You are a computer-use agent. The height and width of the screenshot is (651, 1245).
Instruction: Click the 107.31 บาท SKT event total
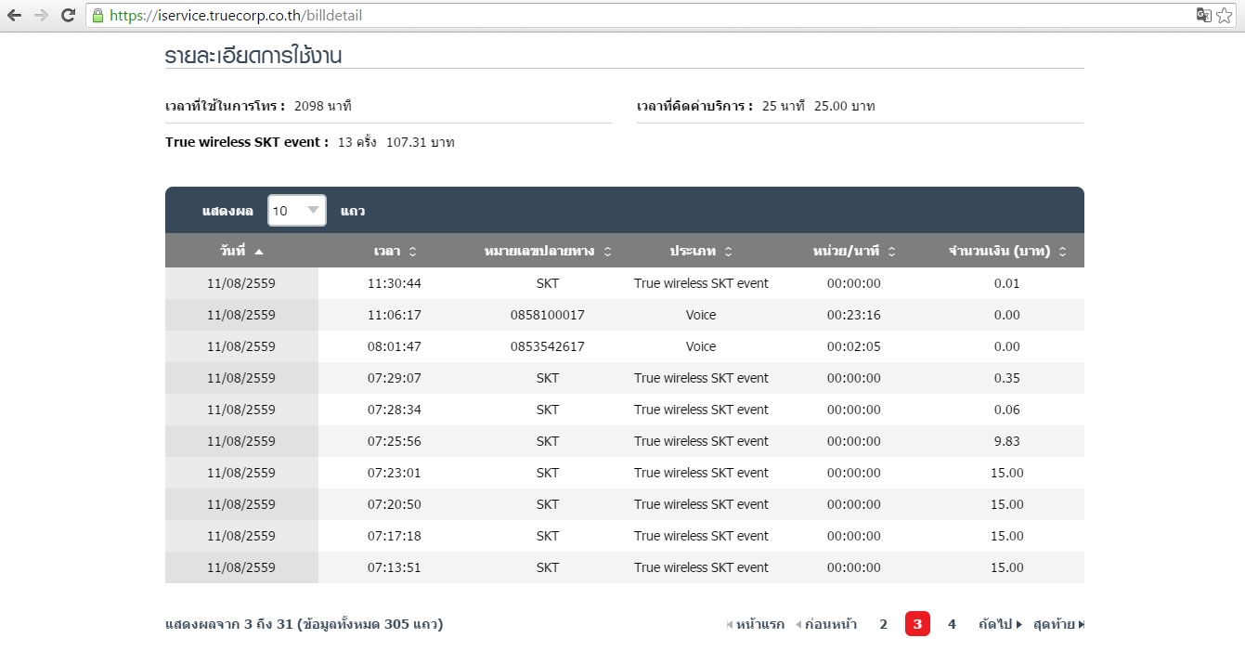(421, 142)
